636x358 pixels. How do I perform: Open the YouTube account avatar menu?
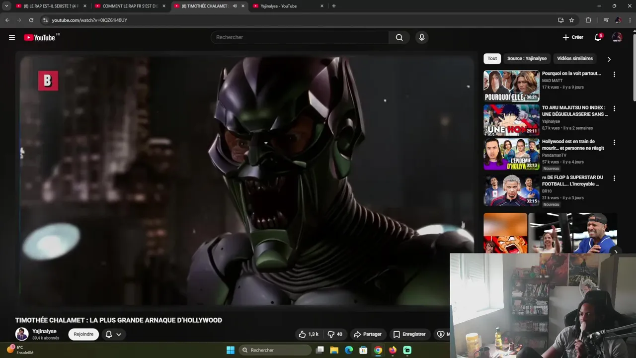point(617,37)
